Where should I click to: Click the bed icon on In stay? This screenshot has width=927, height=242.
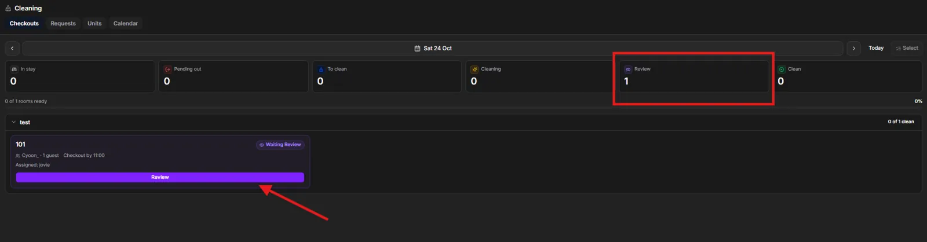click(14, 69)
